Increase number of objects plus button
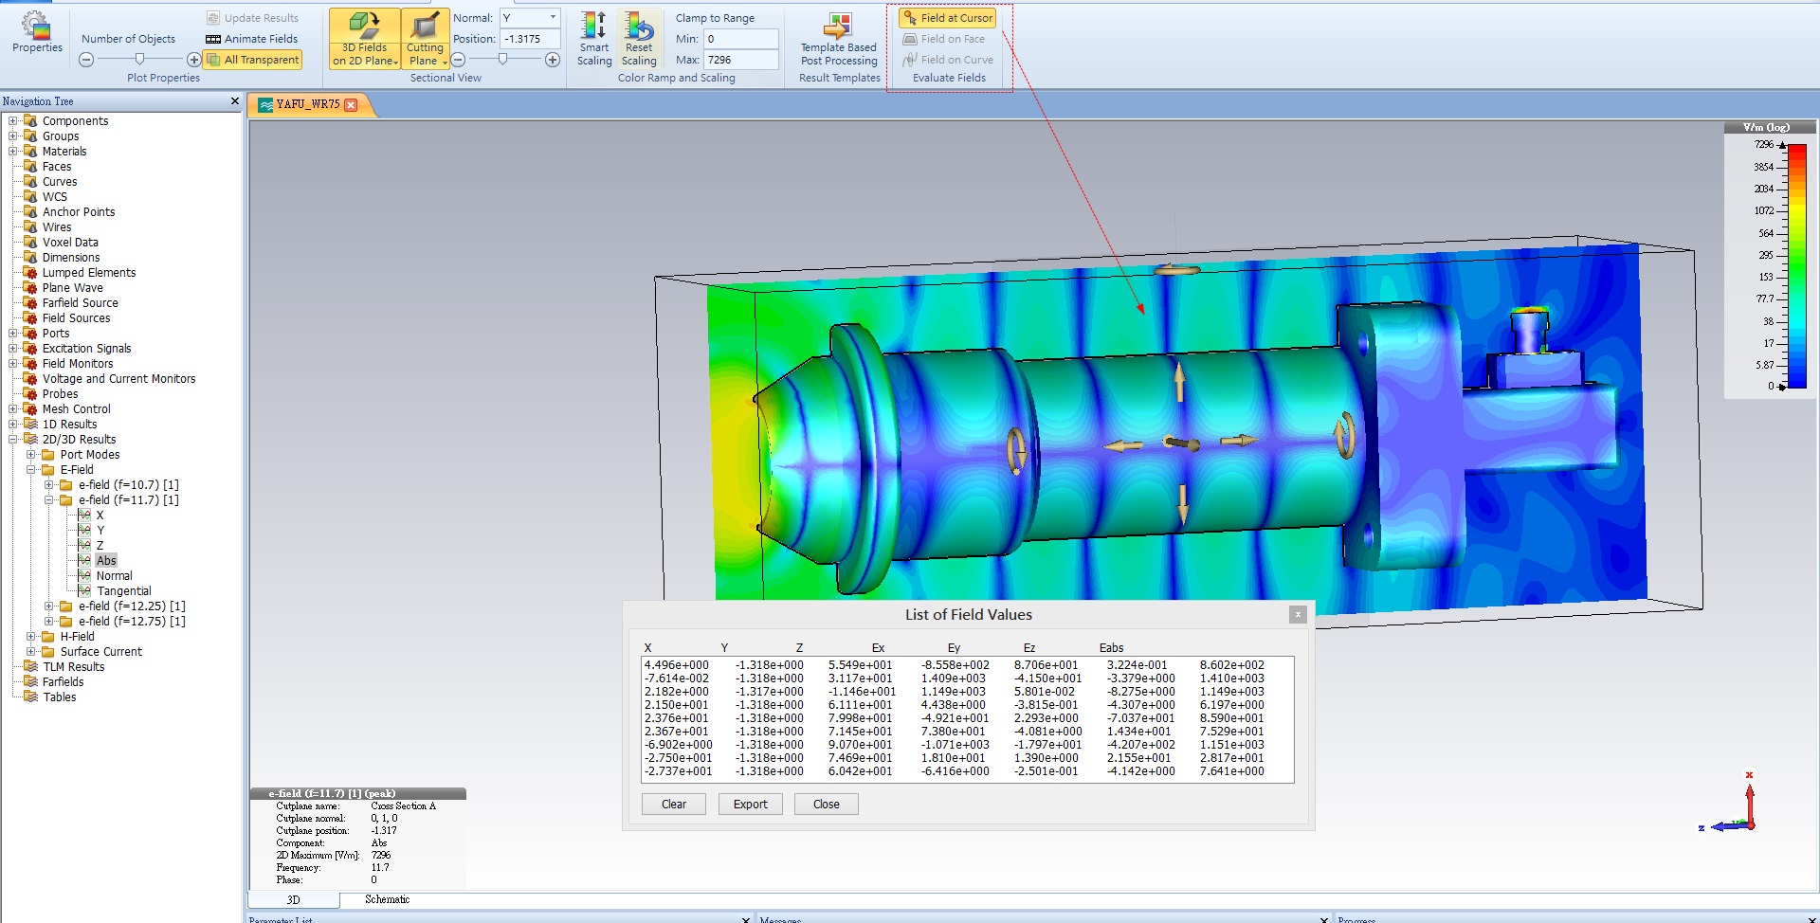The image size is (1820, 923). [x=194, y=60]
